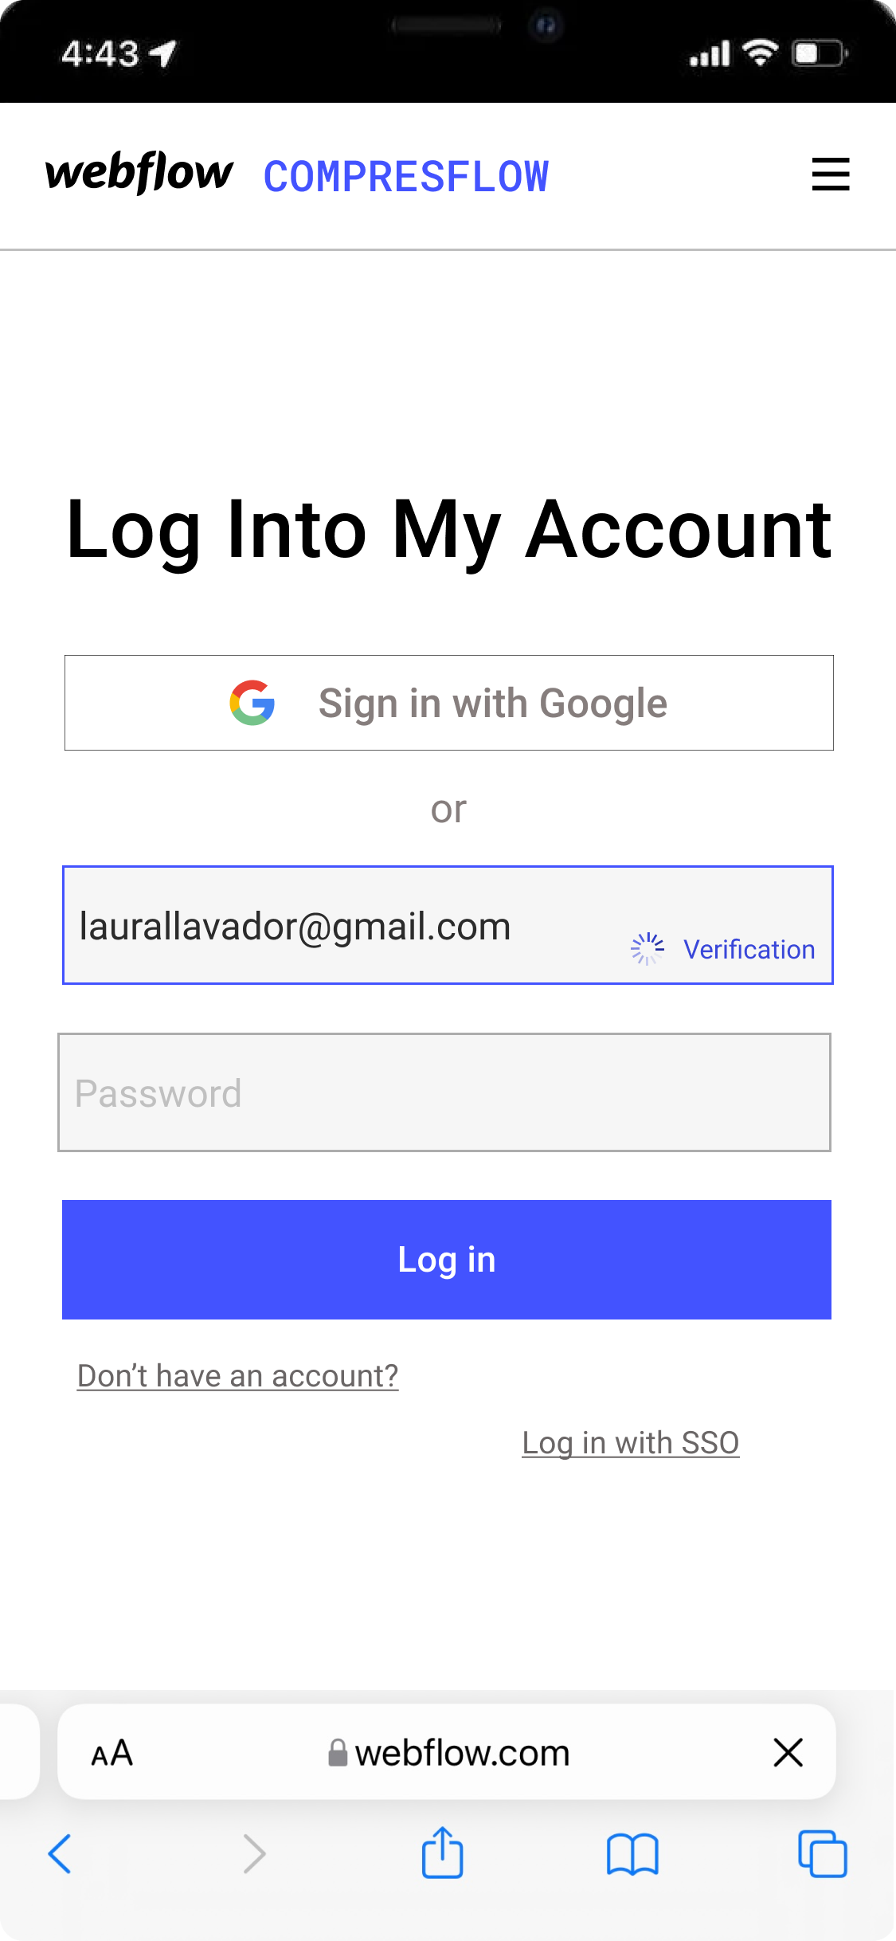Open the Safari share sheet icon
The width and height of the screenshot is (896, 1941).
[442, 1852]
